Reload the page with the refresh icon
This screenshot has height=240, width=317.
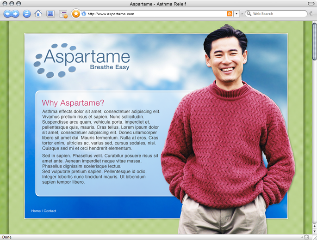(26, 14)
